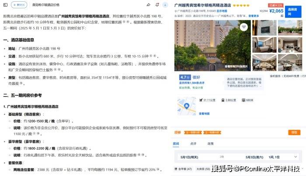This screenshot has width=306, height=176.
Task: Open the user avatar profile
Action: 165,5
